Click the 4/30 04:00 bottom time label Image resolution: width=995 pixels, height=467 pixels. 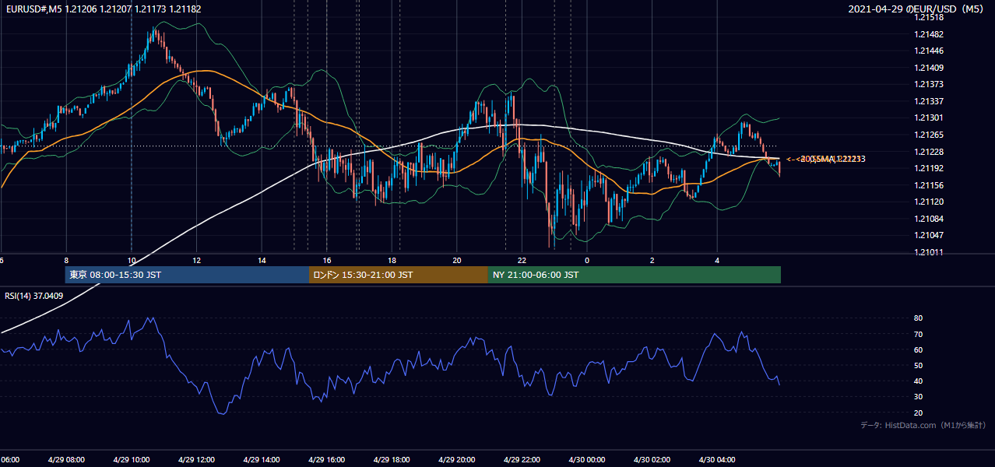(717, 460)
